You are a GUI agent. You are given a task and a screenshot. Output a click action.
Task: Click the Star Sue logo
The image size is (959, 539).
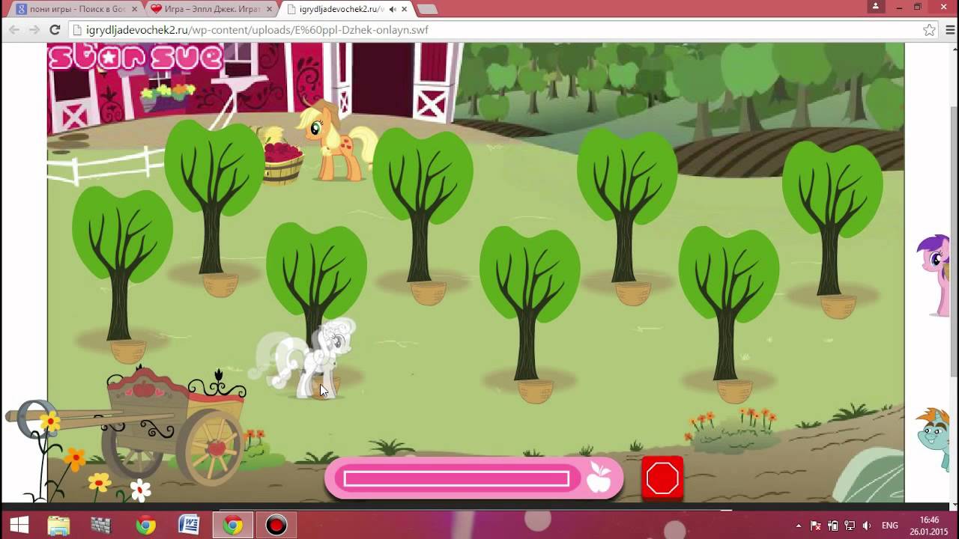136,58
